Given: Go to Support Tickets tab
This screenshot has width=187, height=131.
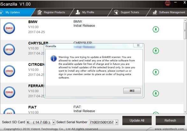Looking at the screenshot, I should [129, 12].
